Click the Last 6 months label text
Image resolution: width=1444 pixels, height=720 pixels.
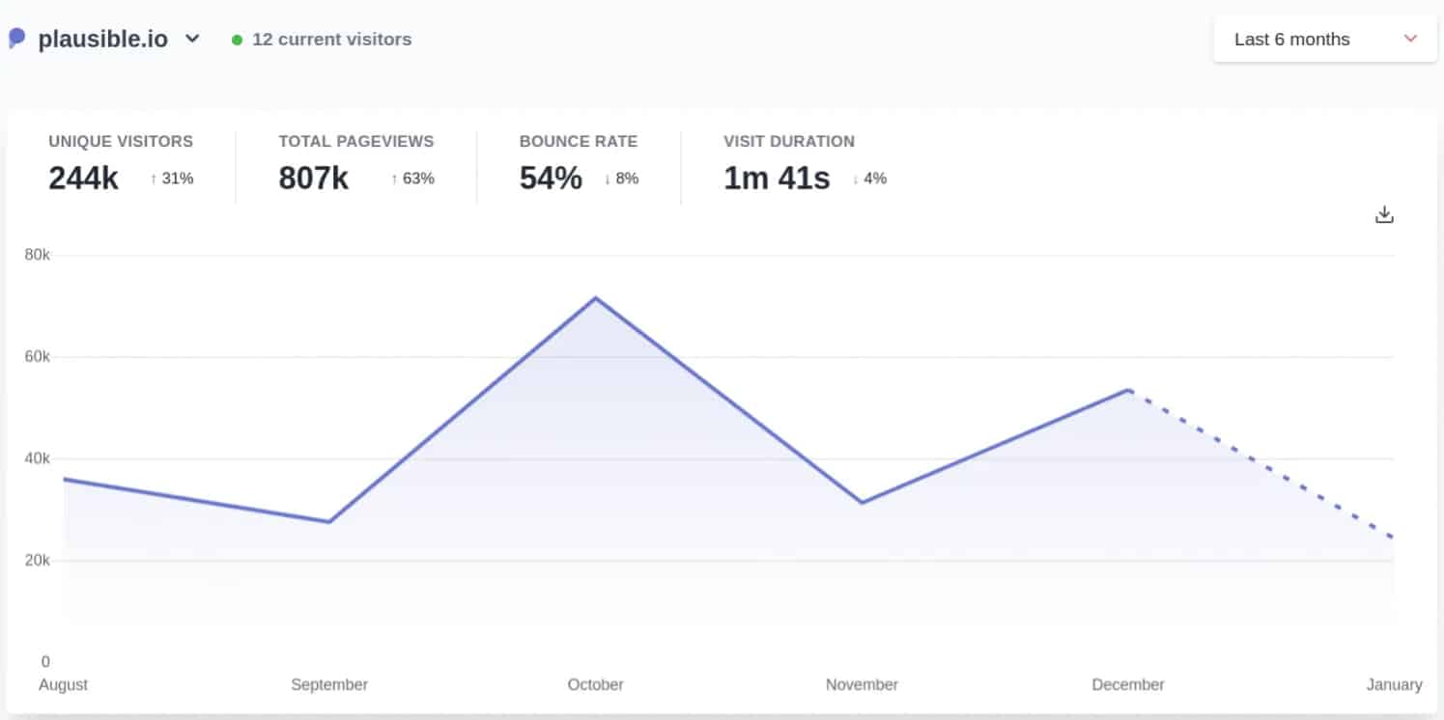point(1291,39)
